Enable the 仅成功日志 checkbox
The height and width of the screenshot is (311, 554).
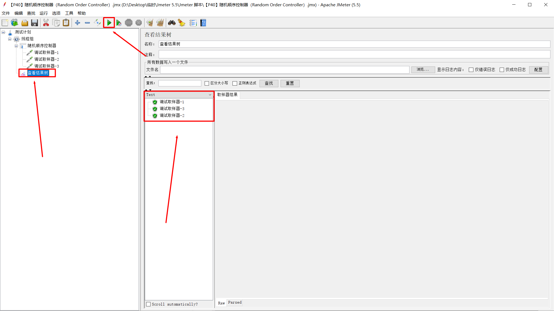pos(502,70)
